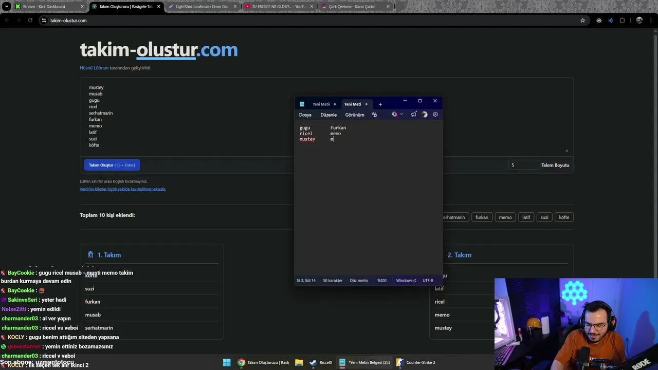
Task: Click suzi in the 1. Takım list
Action: click(x=89, y=289)
